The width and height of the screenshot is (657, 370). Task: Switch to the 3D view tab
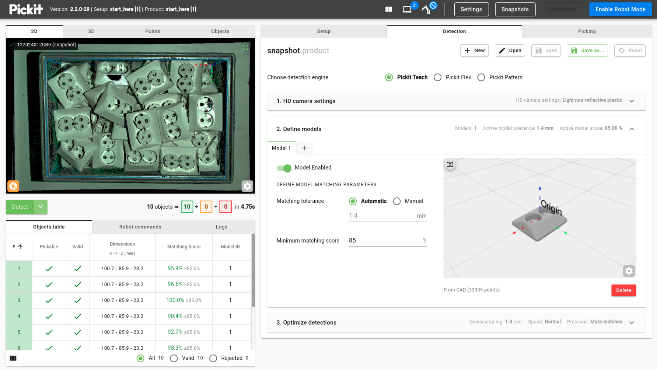(91, 31)
